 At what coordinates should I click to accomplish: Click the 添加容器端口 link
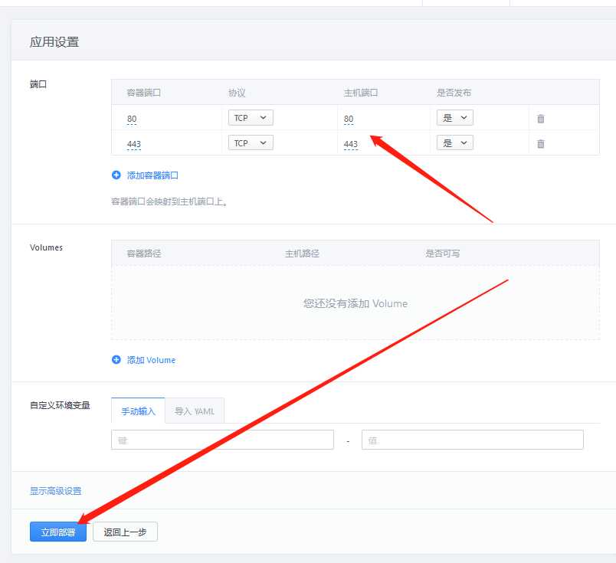(152, 175)
